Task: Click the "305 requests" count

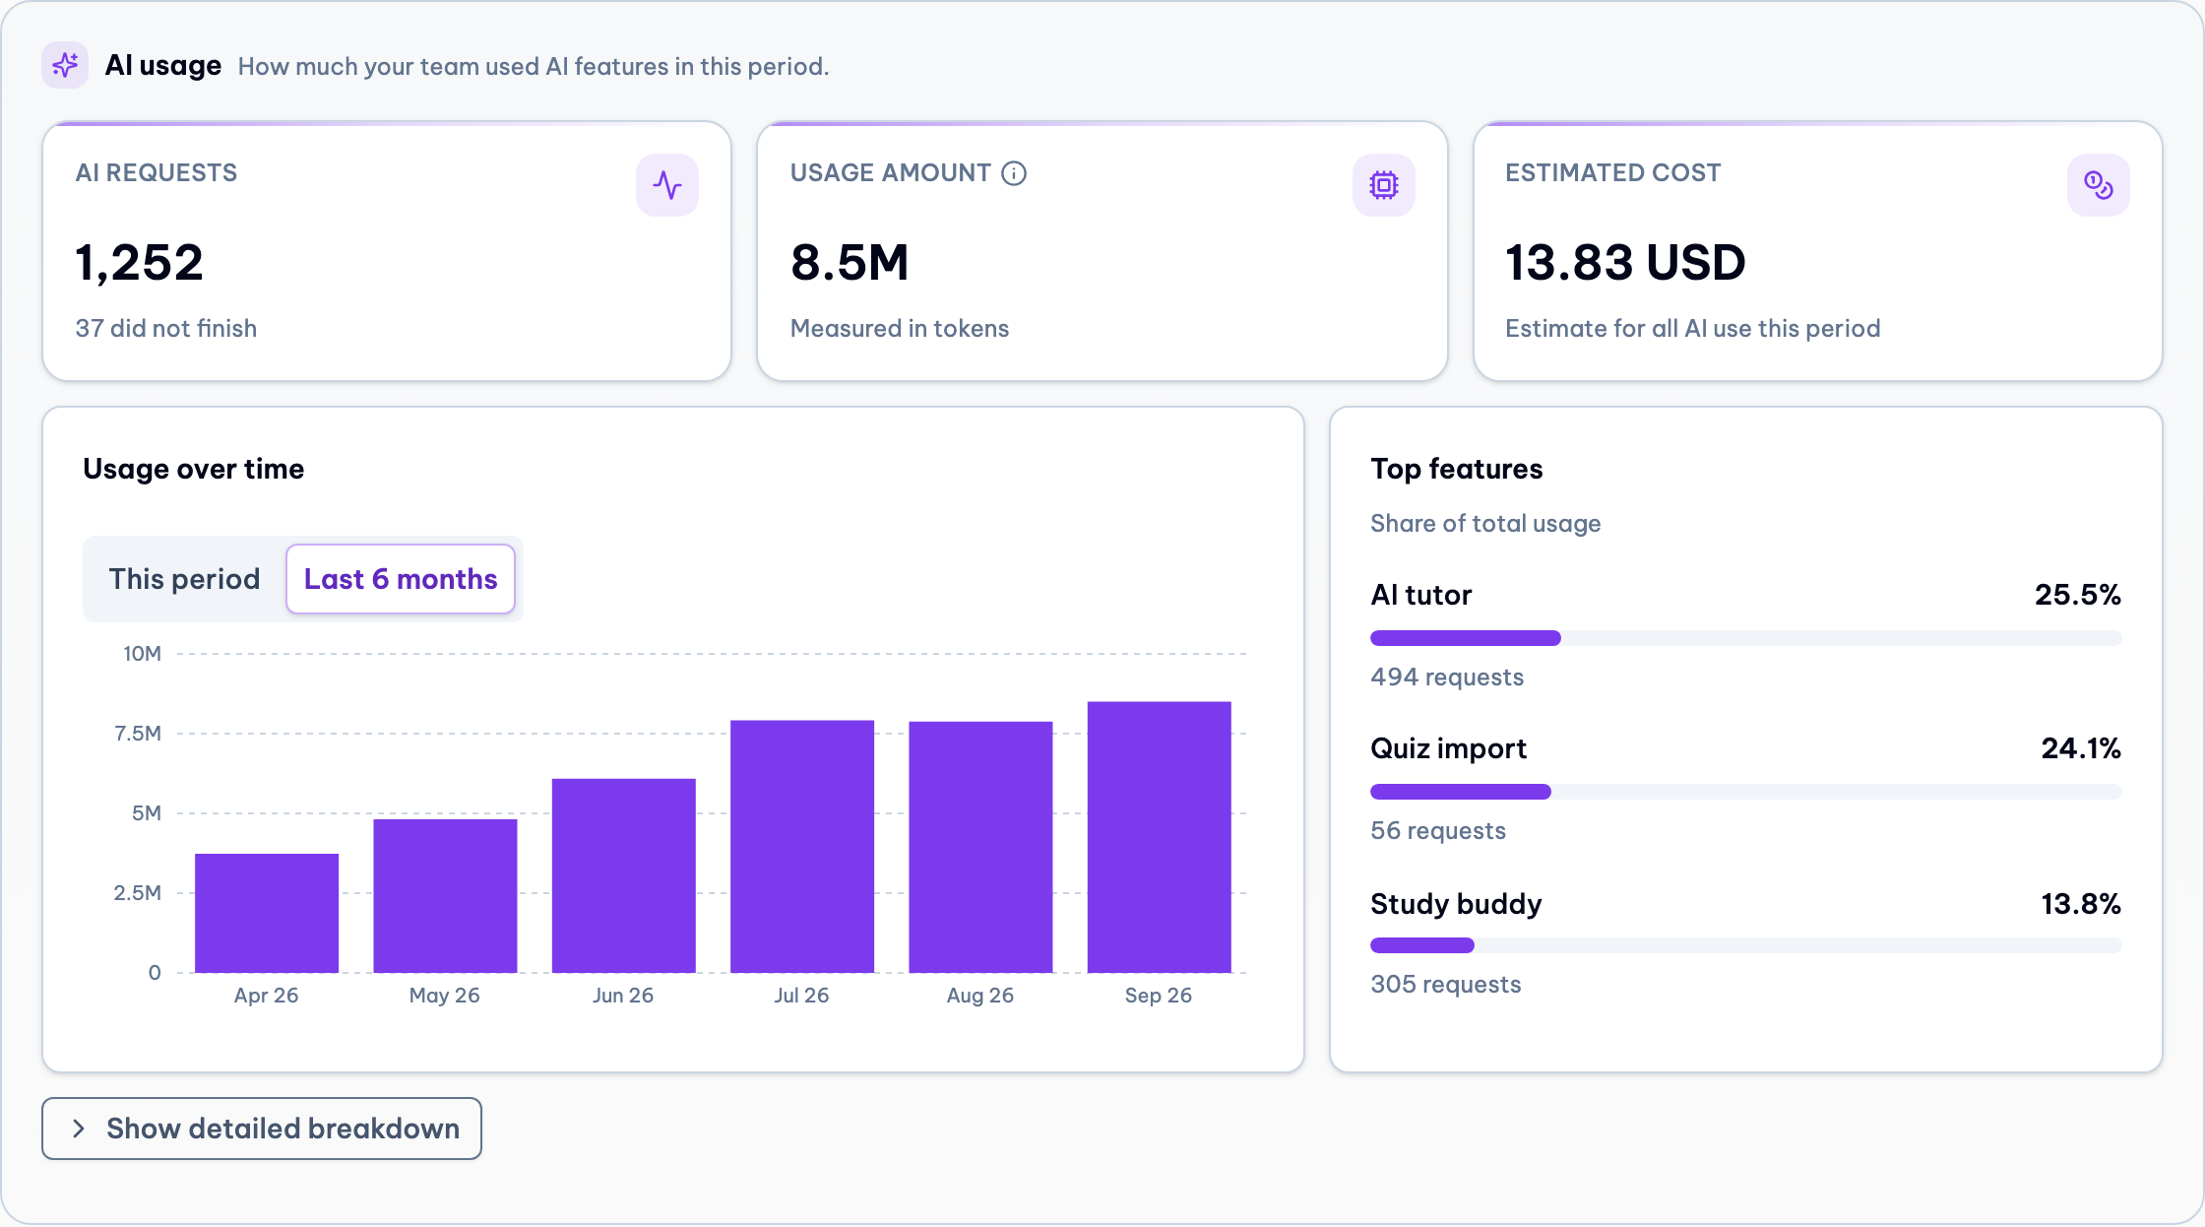Action: [x=1446, y=984]
